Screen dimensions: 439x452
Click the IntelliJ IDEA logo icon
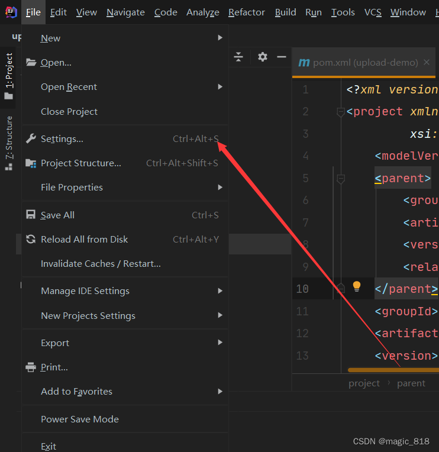11,12
